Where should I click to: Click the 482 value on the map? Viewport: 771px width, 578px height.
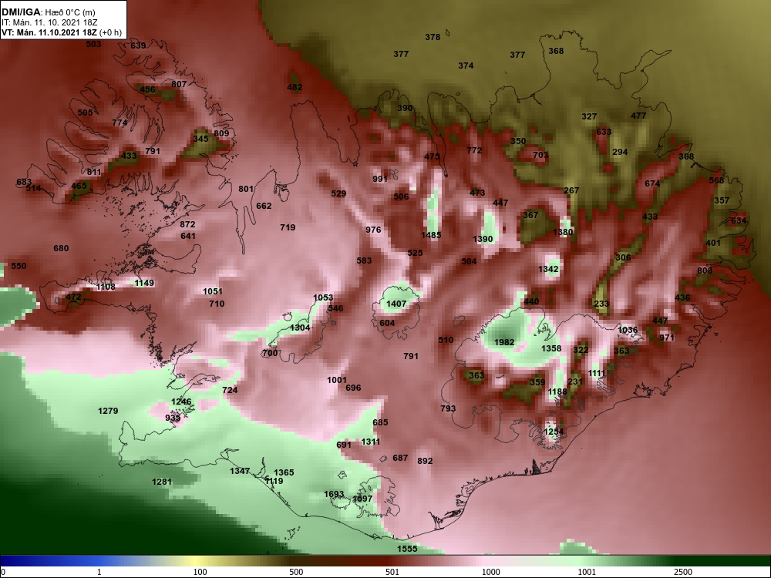point(295,88)
